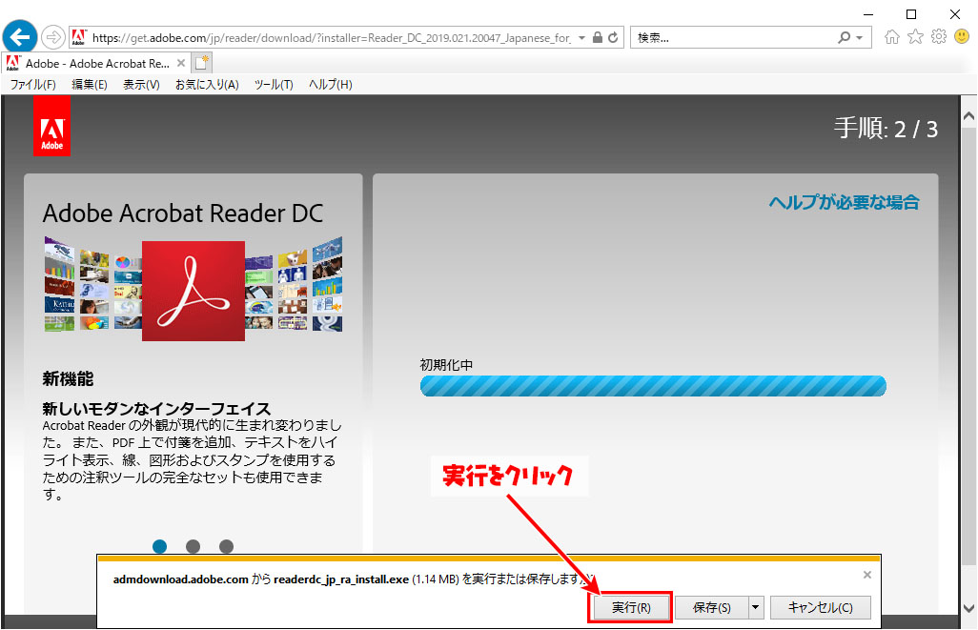Select the third carousel dot
This screenshot has height=630, width=978.
pyautogui.click(x=227, y=546)
